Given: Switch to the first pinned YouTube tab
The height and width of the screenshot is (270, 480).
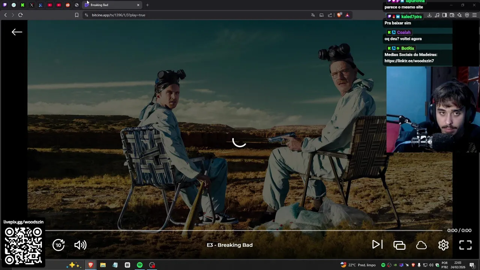Looking at the screenshot, I should pyautogui.click(x=50, y=5).
